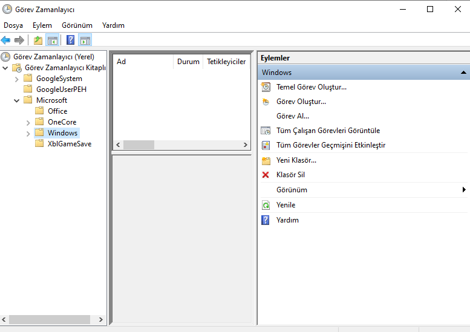This screenshot has height=332, width=470.
Task: Enable Tüm Görevler Geçmişini Etkinleştir
Action: pyautogui.click(x=330, y=145)
